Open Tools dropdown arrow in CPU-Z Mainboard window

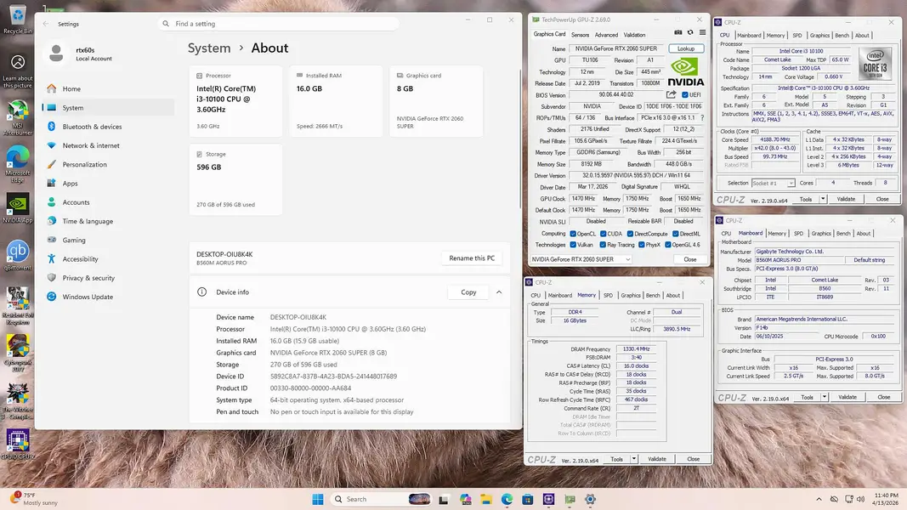point(825,397)
